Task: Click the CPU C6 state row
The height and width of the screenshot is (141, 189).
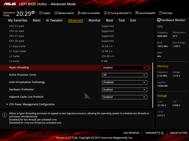Action: (61, 31)
